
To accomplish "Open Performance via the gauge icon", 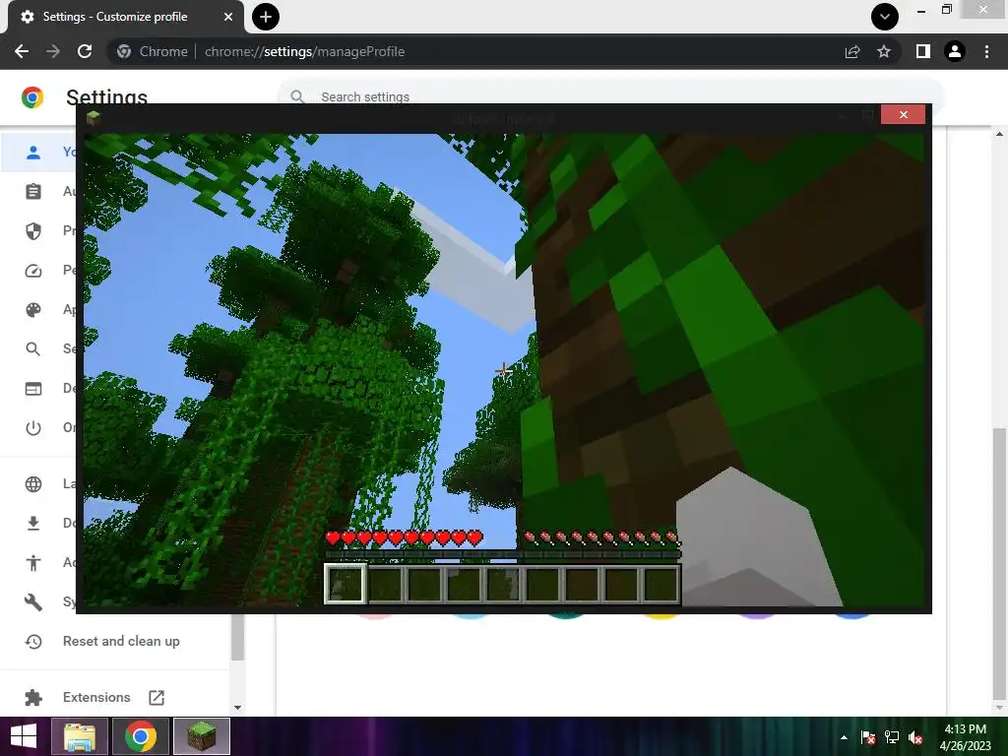I will tap(33, 271).
